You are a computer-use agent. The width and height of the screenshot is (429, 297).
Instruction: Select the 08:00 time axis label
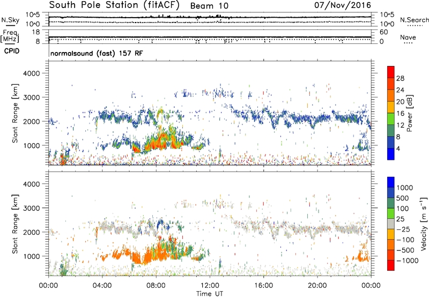click(156, 286)
